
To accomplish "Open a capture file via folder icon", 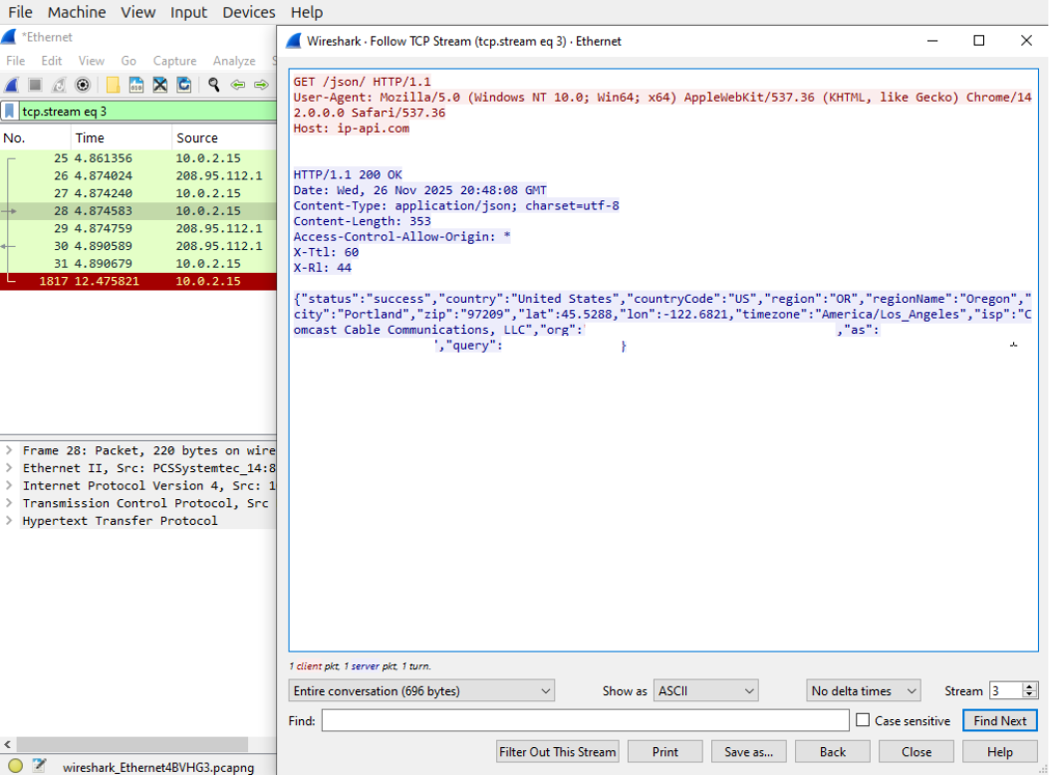I will click(x=114, y=85).
